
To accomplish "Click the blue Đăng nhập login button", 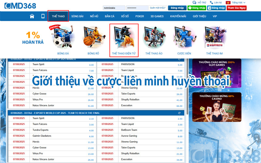I will (177, 7).
